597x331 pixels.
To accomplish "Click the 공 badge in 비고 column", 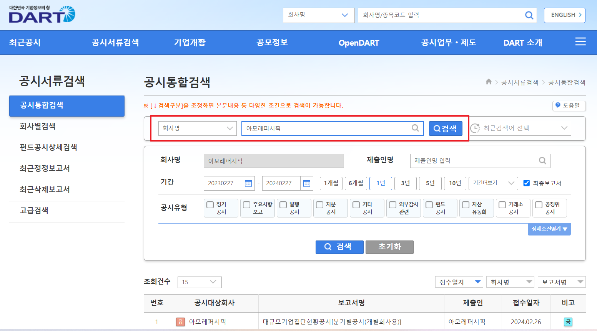I will [568, 322].
